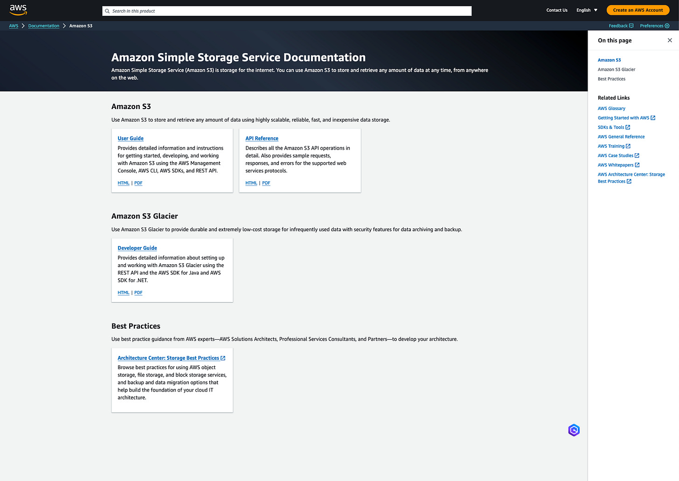The width and height of the screenshot is (679, 481).
Task: Open the Developer Guide link
Action: [x=137, y=248]
